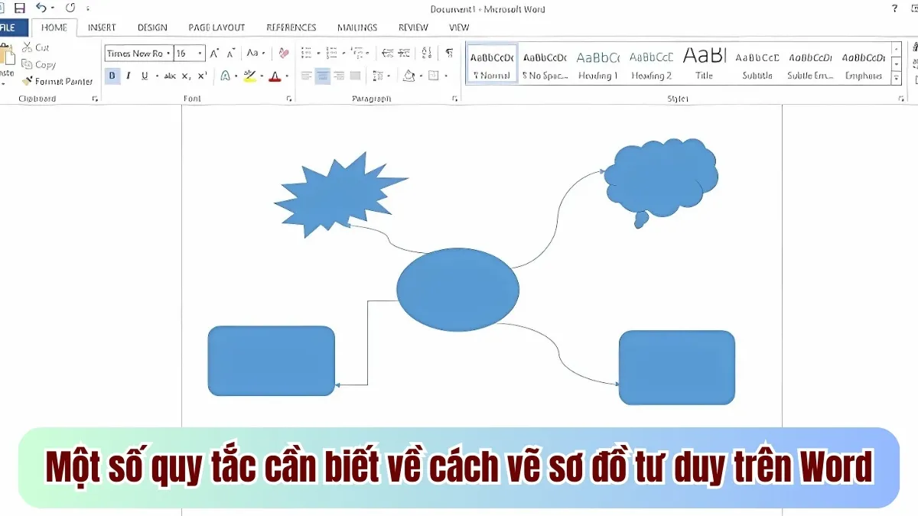
Task: Apply the No Spacing style
Action: coord(545,65)
